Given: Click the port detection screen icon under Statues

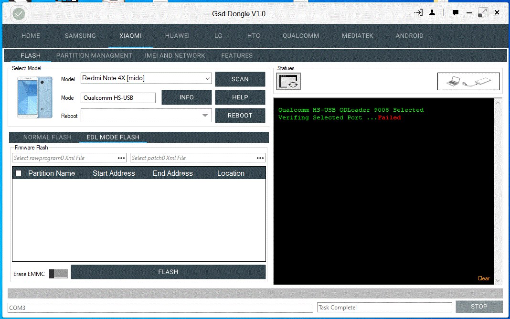Looking at the screenshot, I should pos(288,81).
